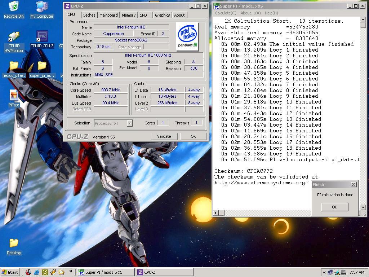Viewport: 369px width, 277px height.
Task: Click the Level 2 256 KBytes value
Action: pos(167,103)
